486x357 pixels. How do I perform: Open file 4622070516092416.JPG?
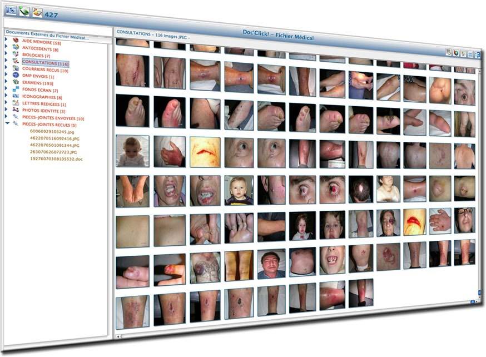pyautogui.click(x=54, y=138)
